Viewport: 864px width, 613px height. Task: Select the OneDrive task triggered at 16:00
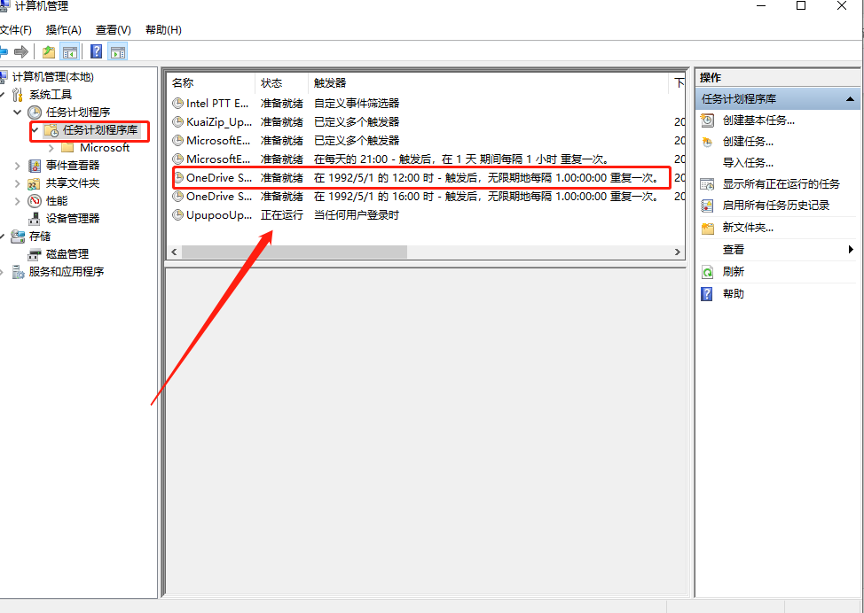[x=426, y=197]
